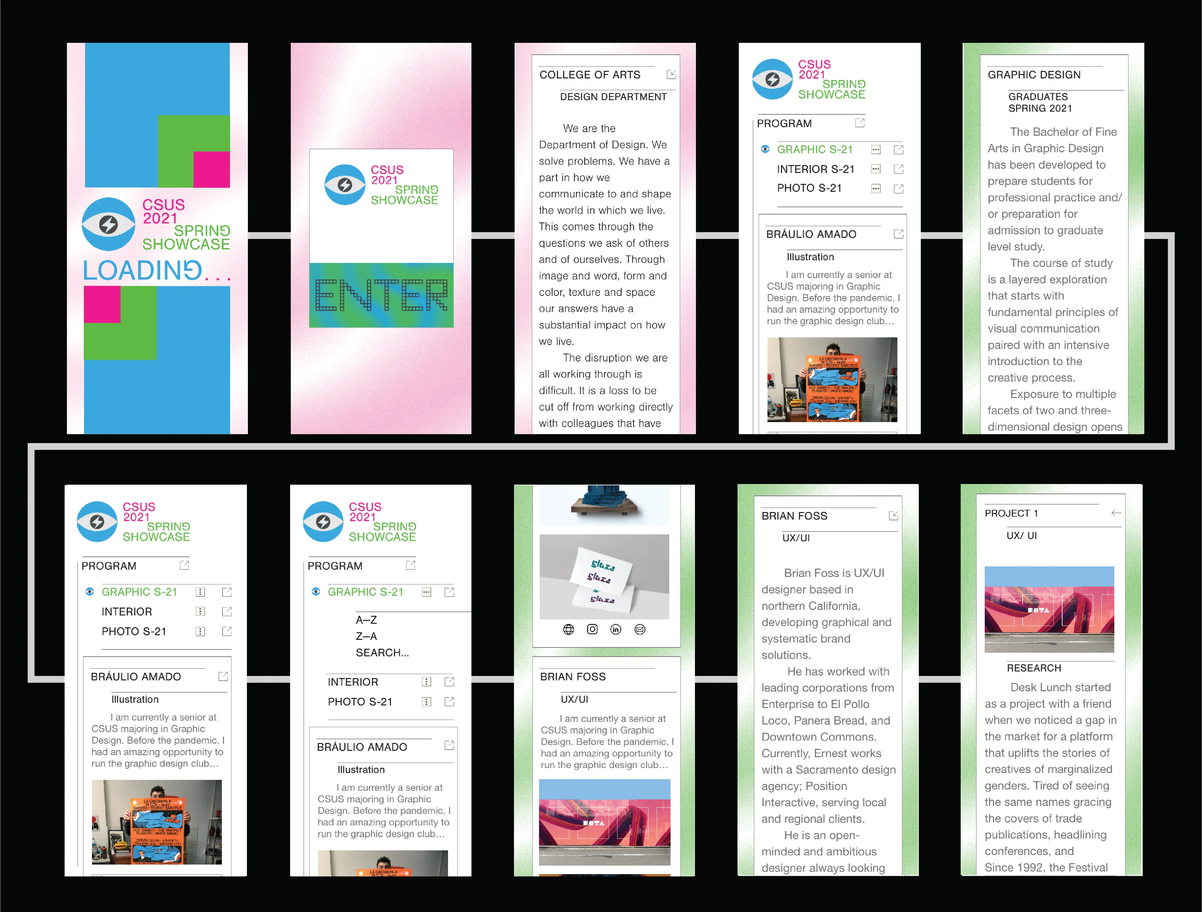Toggle the eye icon beside GRAPHIC S-21 above INTERIOR S-21
Screen dimensions: 1202x912
click(765, 149)
